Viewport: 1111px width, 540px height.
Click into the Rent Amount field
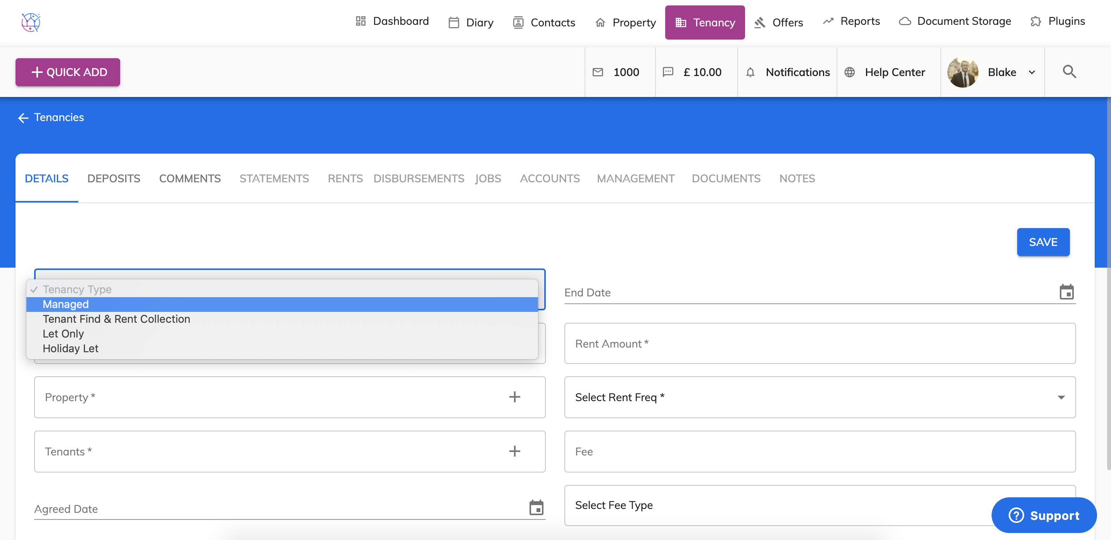point(819,344)
